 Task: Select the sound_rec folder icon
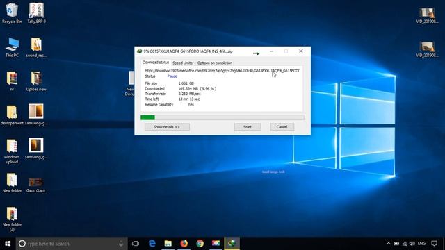tap(36, 47)
